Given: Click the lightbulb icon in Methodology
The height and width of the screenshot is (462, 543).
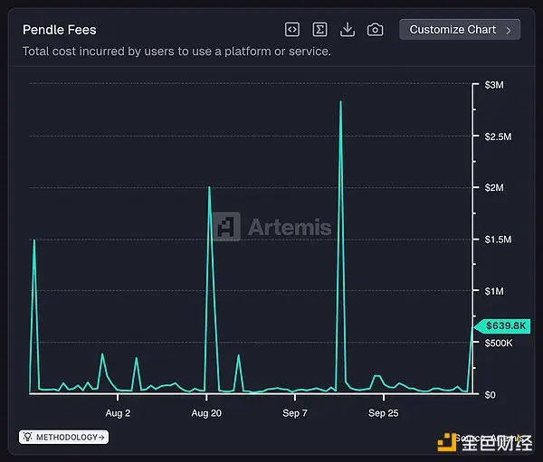Looking at the screenshot, I should (x=28, y=437).
